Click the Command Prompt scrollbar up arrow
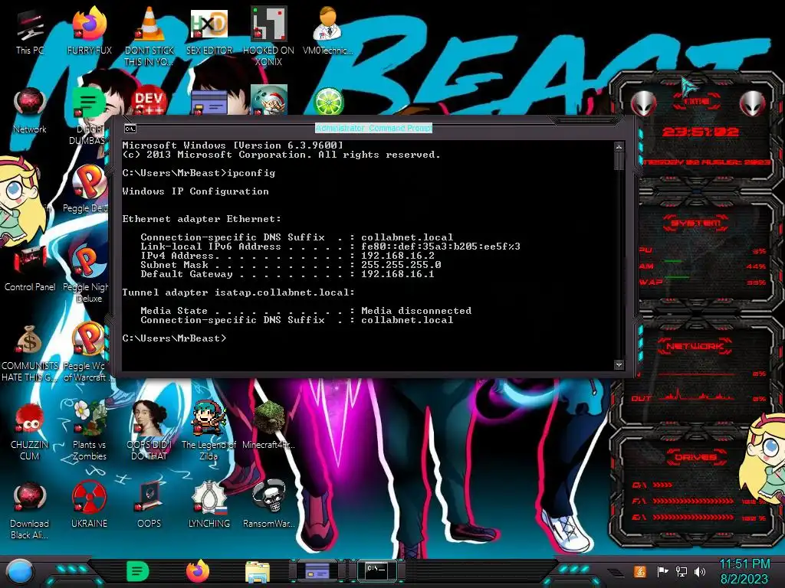The width and height of the screenshot is (785, 588). tap(619, 147)
